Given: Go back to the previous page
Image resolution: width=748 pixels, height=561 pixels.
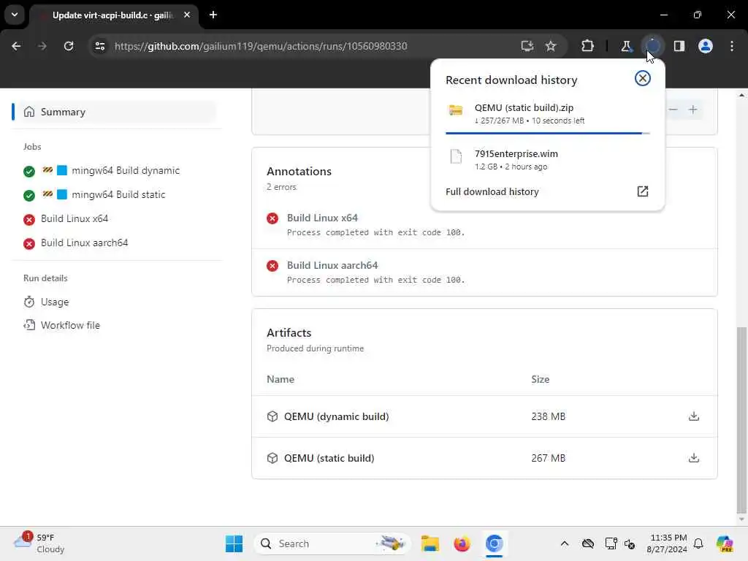Looking at the screenshot, I should coord(16,46).
